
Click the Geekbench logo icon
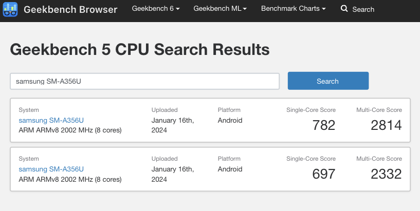click(10, 9)
